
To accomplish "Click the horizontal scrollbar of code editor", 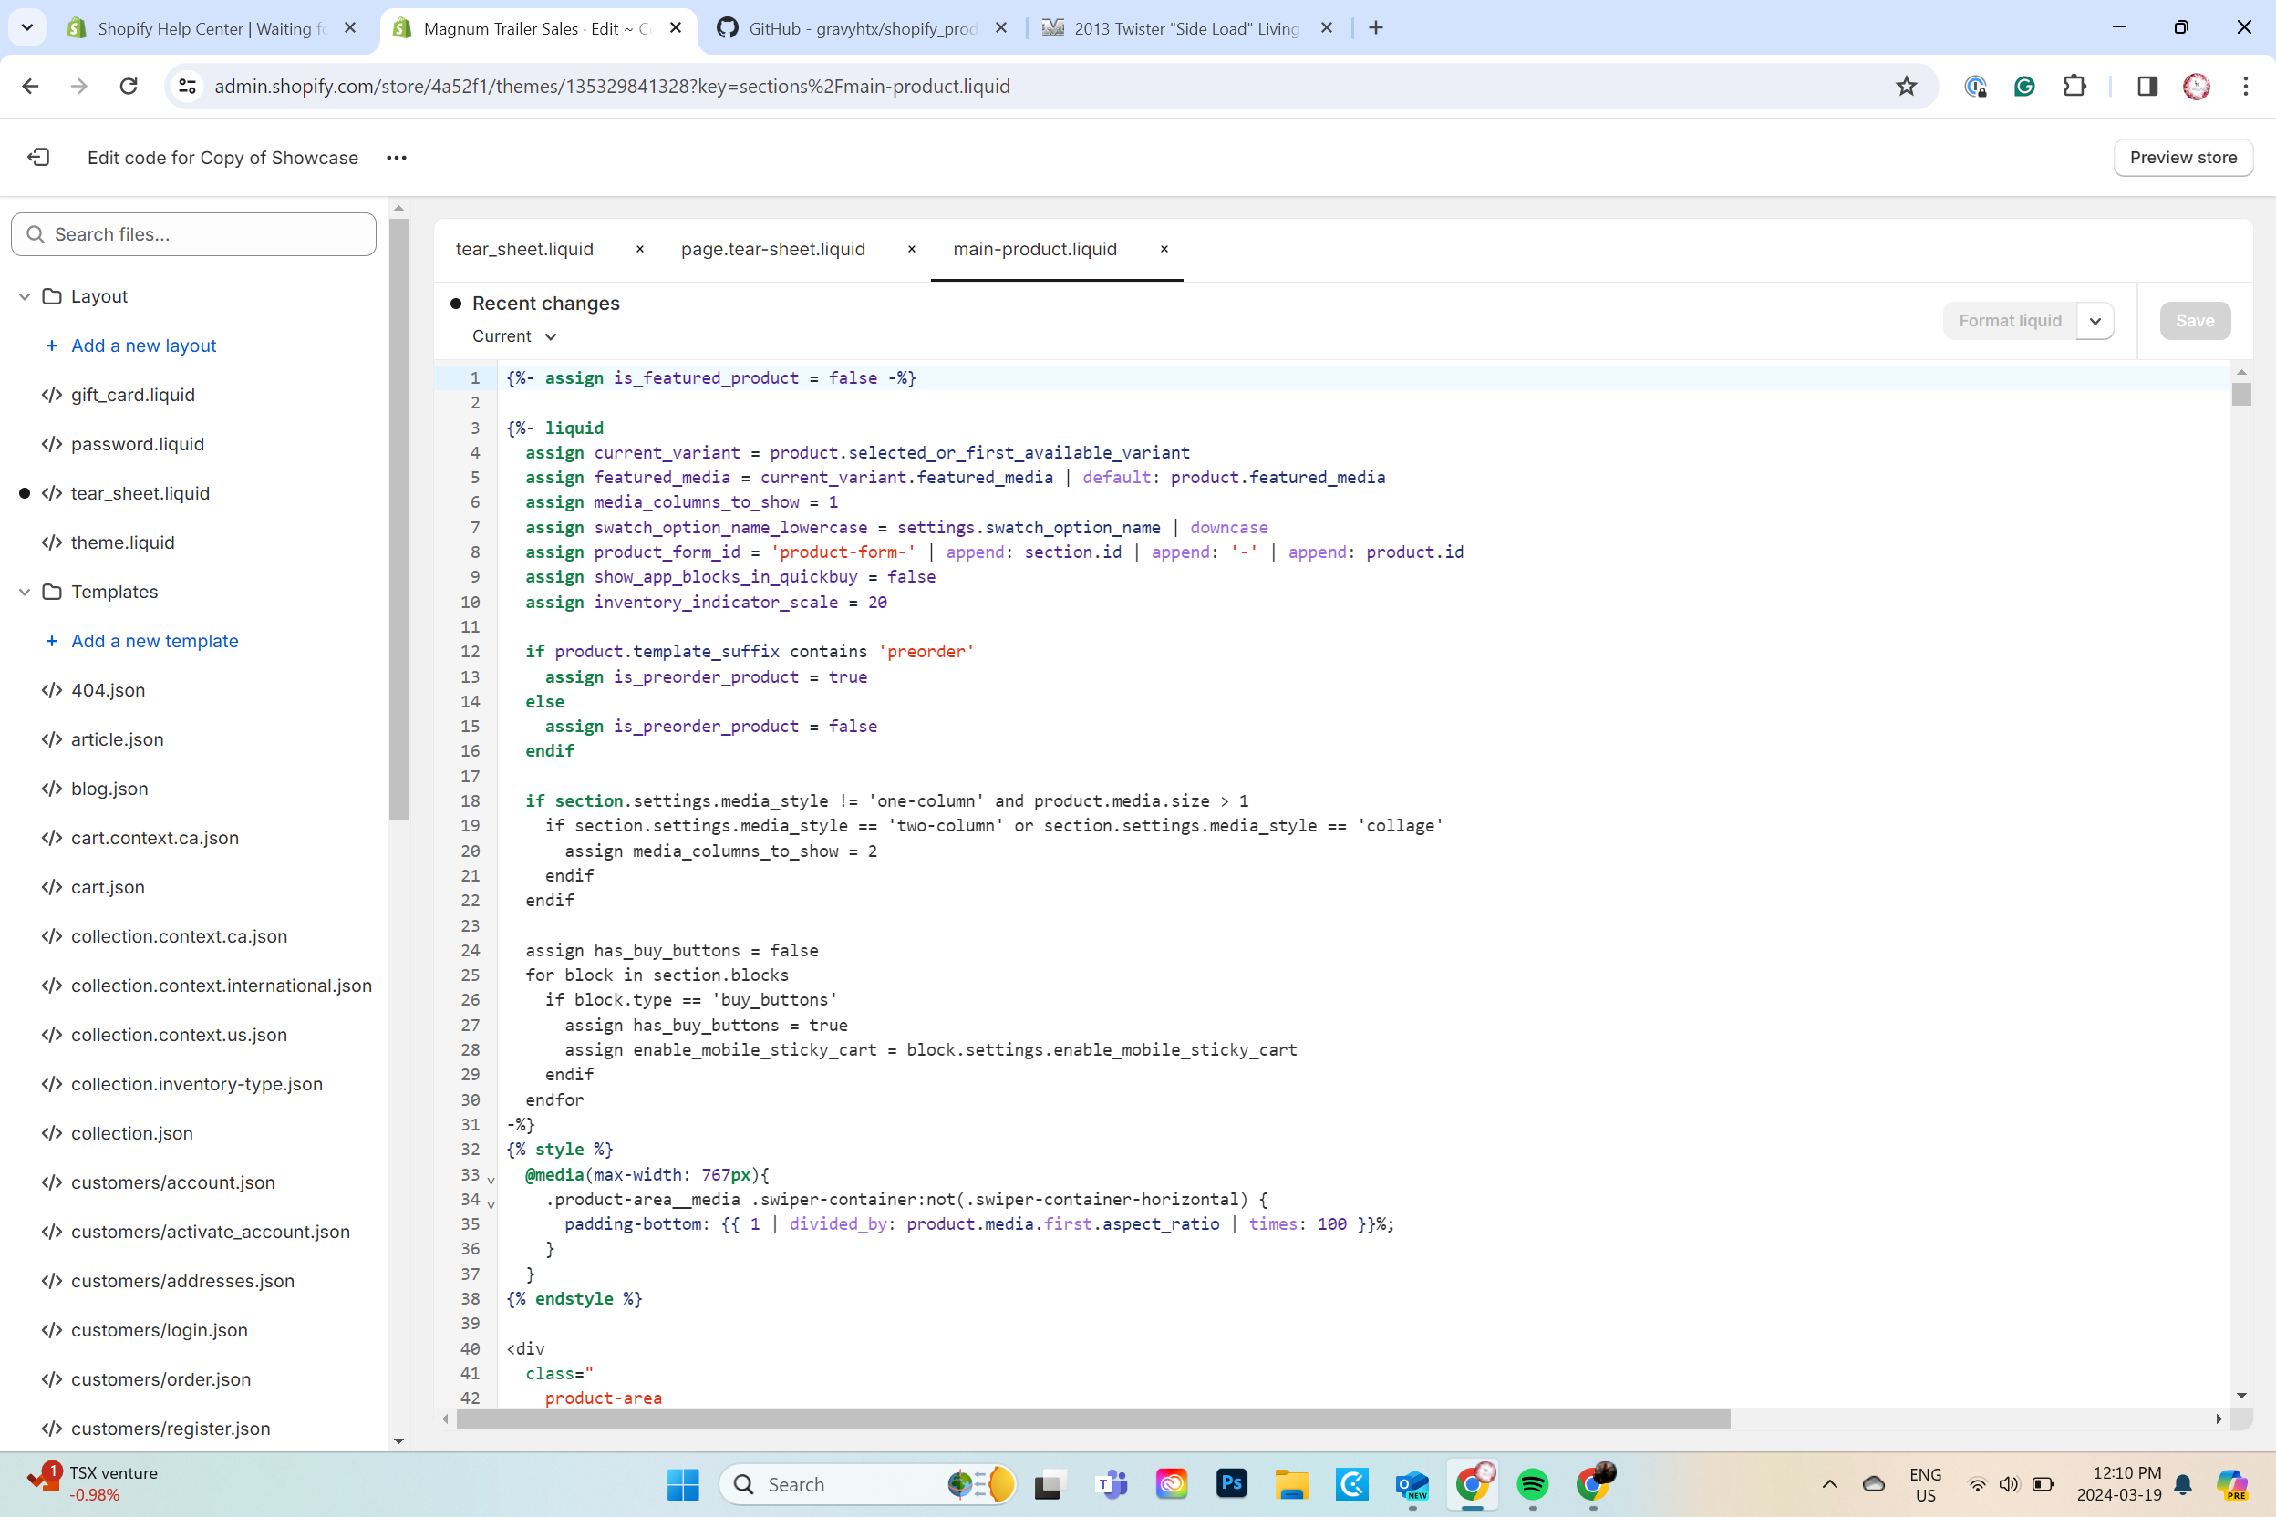I will point(1091,1419).
